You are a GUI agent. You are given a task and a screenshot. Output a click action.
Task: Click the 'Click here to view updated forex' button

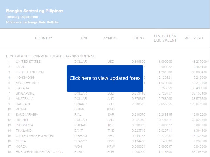pyautogui.click(x=105, y=78)
